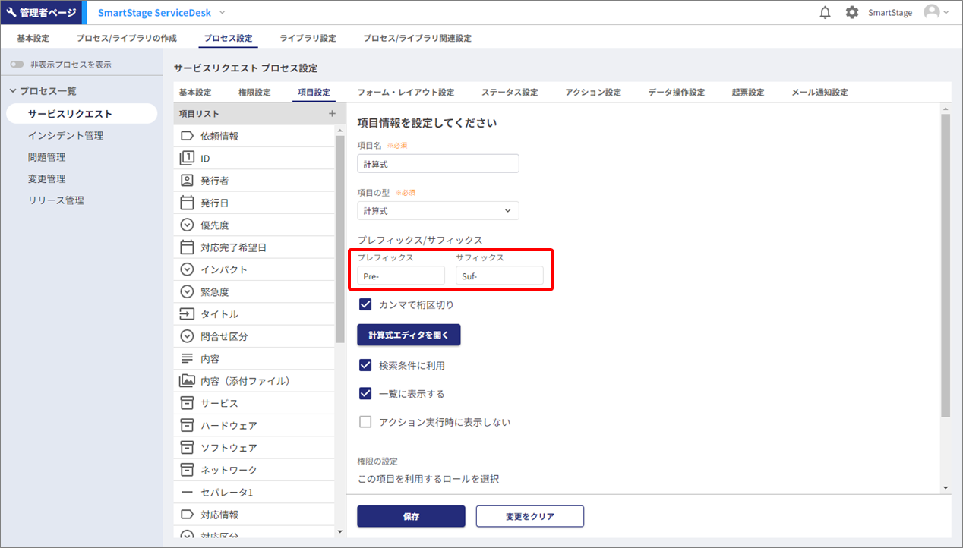The width and height of the screenshot is (963, 548).
Task: Enable アクション実行時に表示しない checkbox
Action: coord(365,422)
